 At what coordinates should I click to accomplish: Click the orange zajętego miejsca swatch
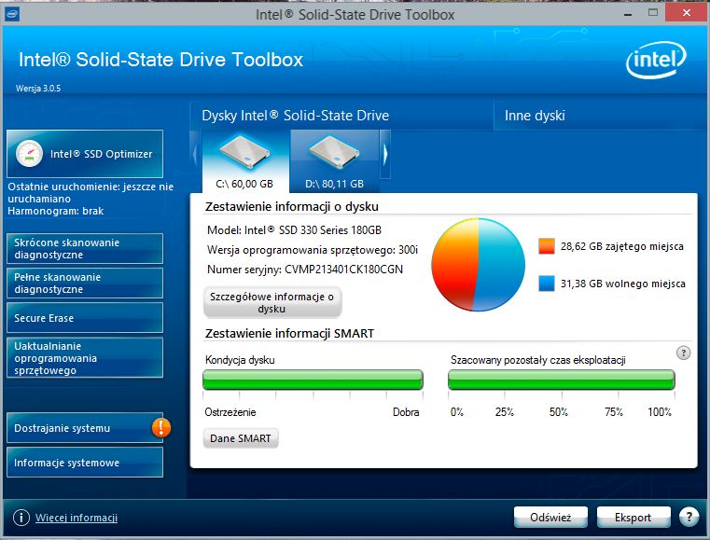click(x=547, y=246)
